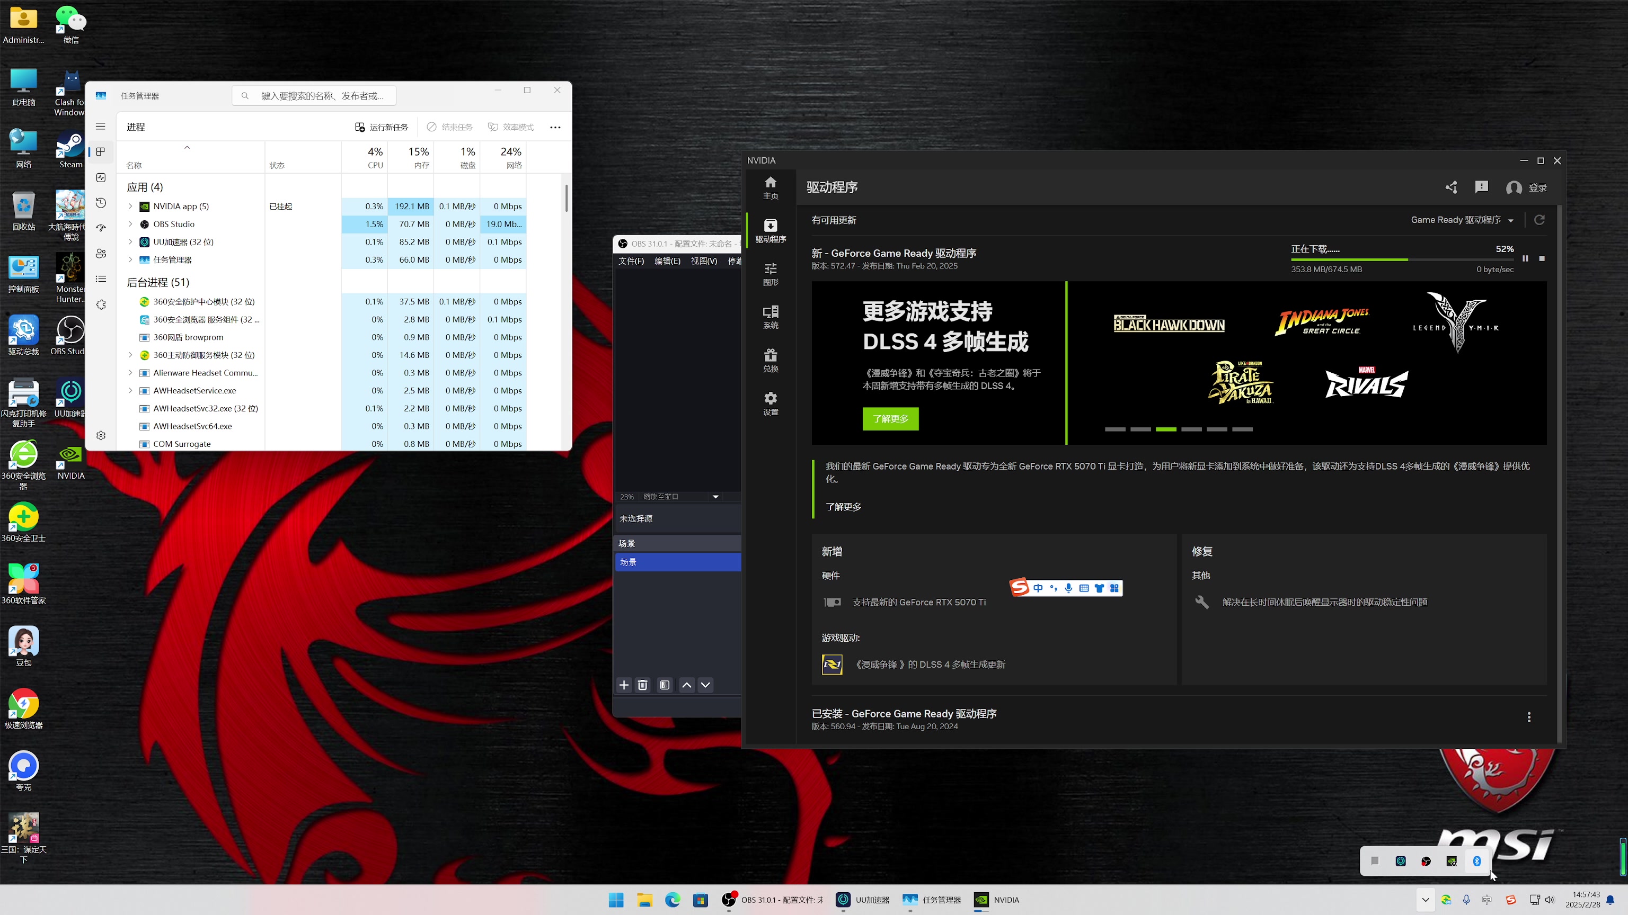This screenshot has height=915, width=1628.
Task: Open 图形 settings in NVIDIA sidebar
Action: [771, 274]
